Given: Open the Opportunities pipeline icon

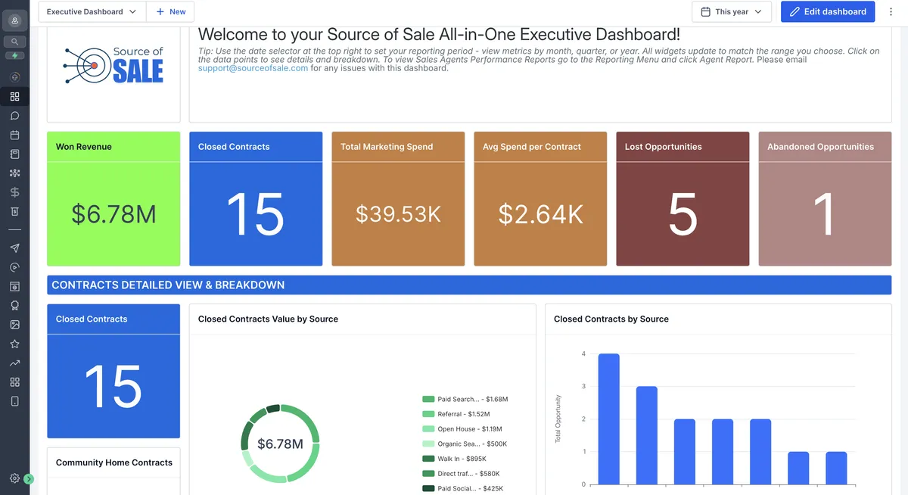Looking at the screenshot, I should [x=14, y=173].
